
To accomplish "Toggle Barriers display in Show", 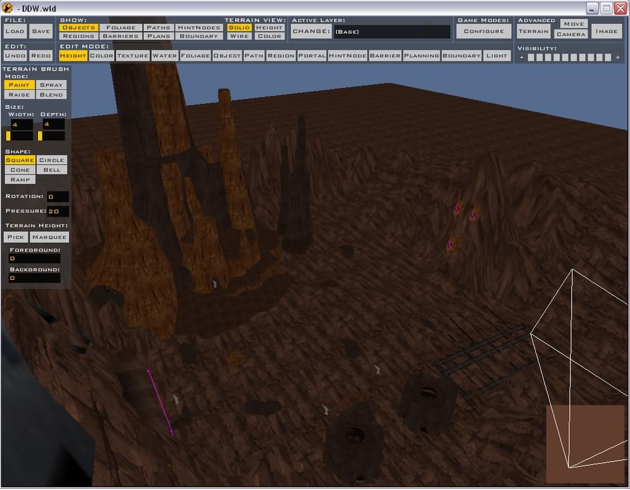I will [121, 36].
